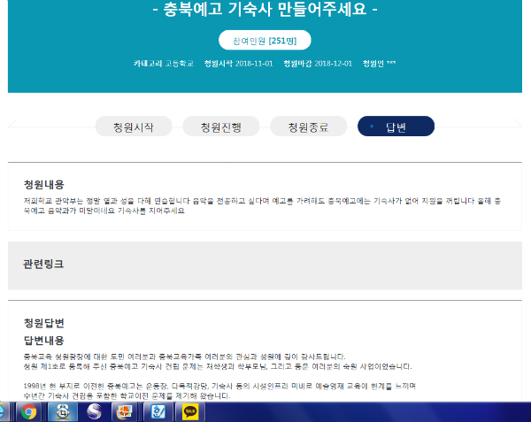Open the purple S app in taskbar
Viewport: 531px width, 422px height.
[94, 411]
